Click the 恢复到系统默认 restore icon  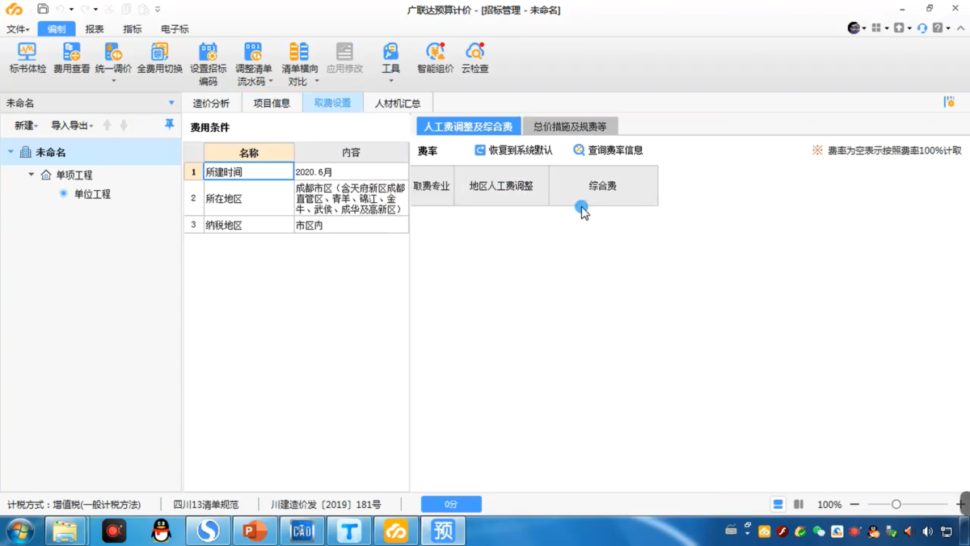point(479,150)
